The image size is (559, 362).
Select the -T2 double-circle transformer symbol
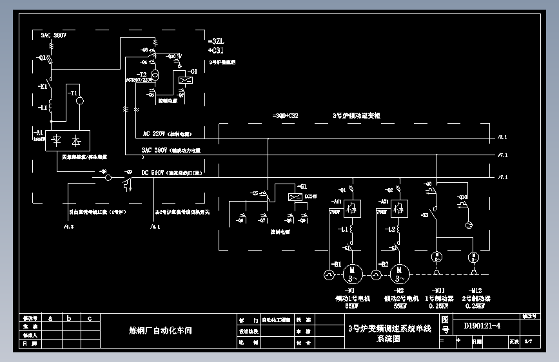point(155,75)
